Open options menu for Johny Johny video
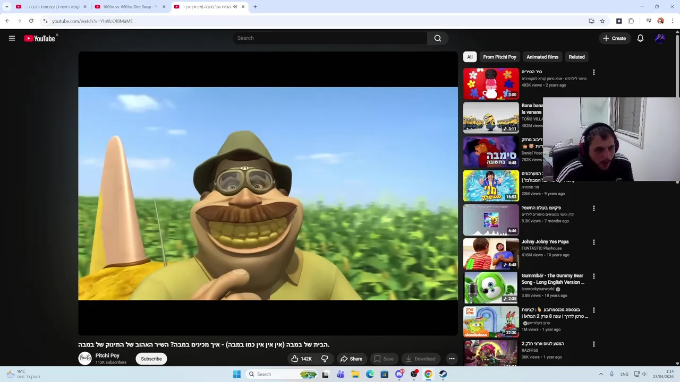The height and width of the screenshot is (382, 680). pyautogui.click(x=594, y=242)
